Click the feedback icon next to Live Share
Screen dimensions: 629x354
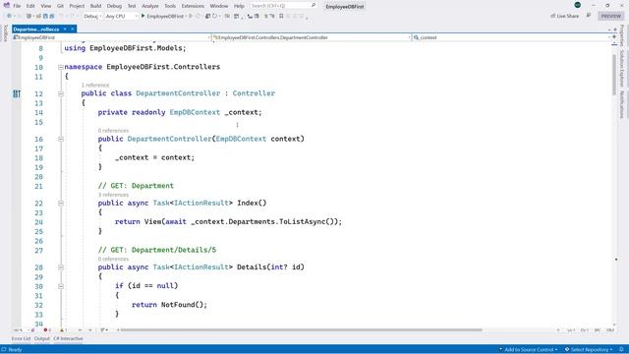click(589, 16)
